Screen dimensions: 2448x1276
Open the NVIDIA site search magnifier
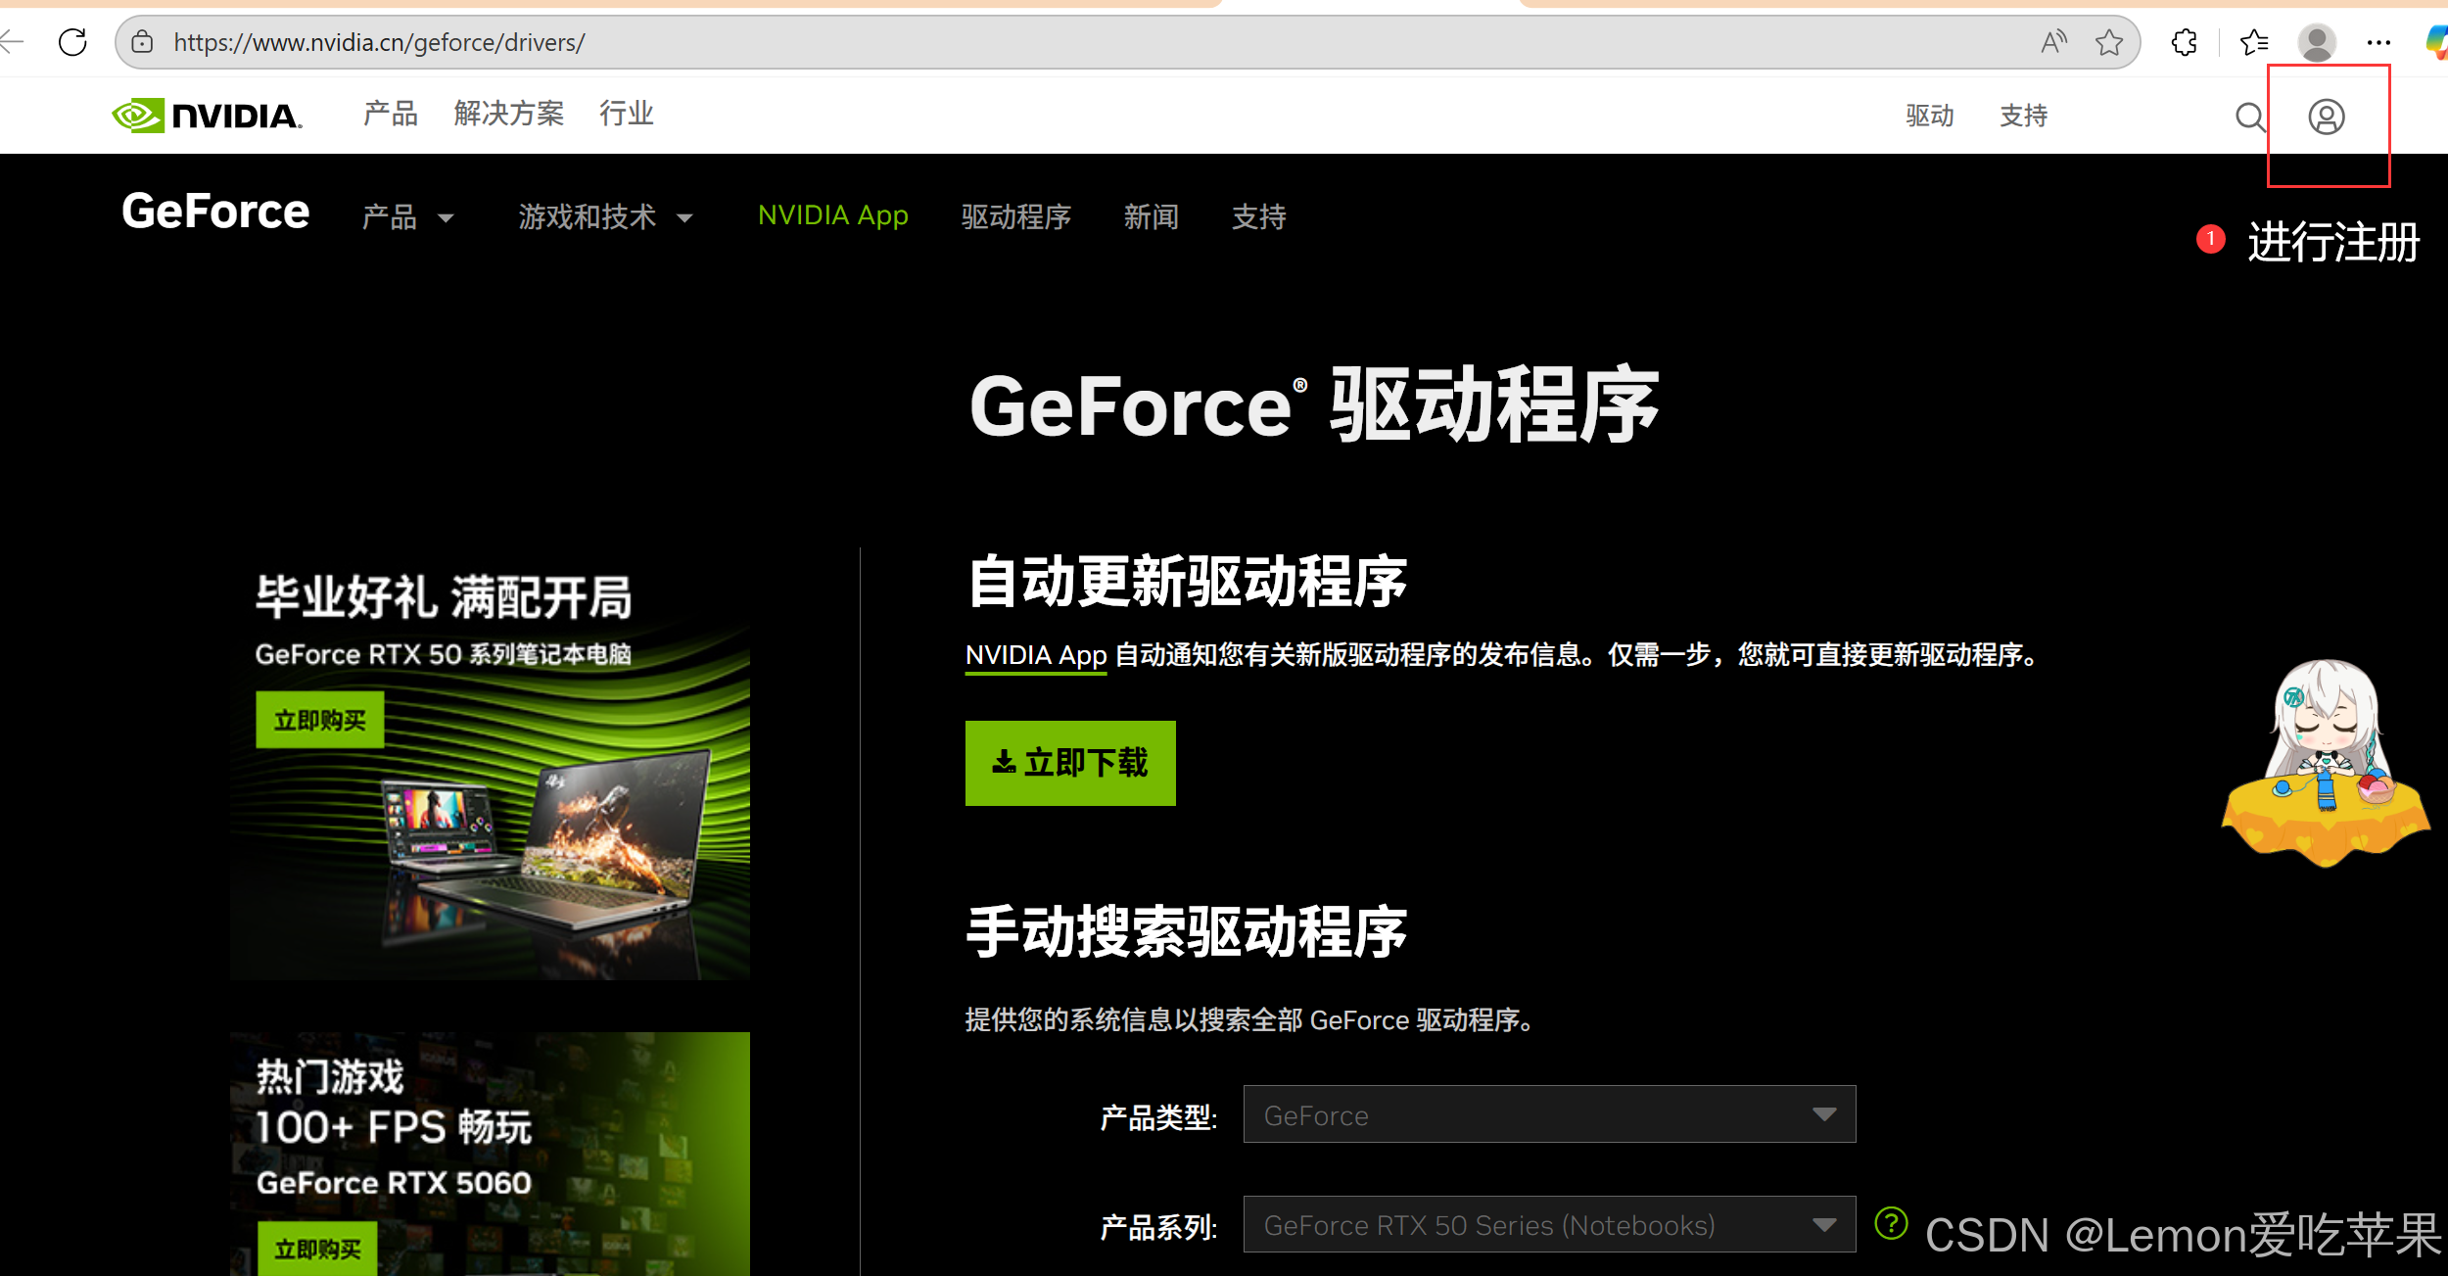tap(2250, 118)
